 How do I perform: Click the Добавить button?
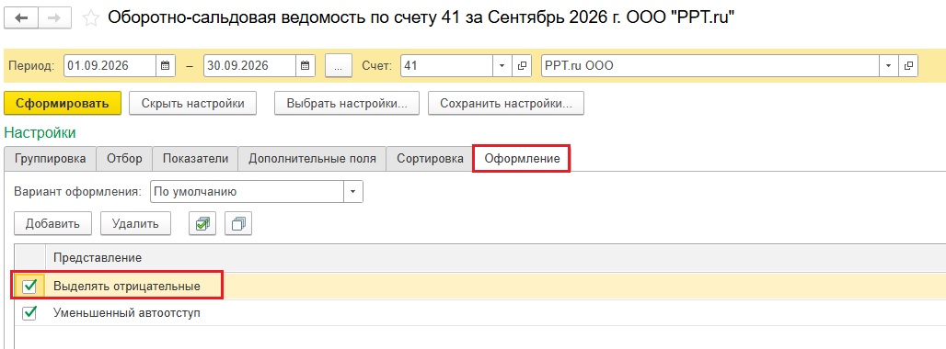52,224
